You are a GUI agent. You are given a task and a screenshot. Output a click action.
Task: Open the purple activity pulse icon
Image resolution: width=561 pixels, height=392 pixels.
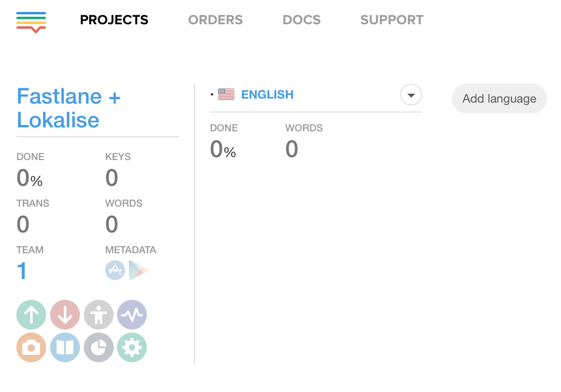pos(132,315)
